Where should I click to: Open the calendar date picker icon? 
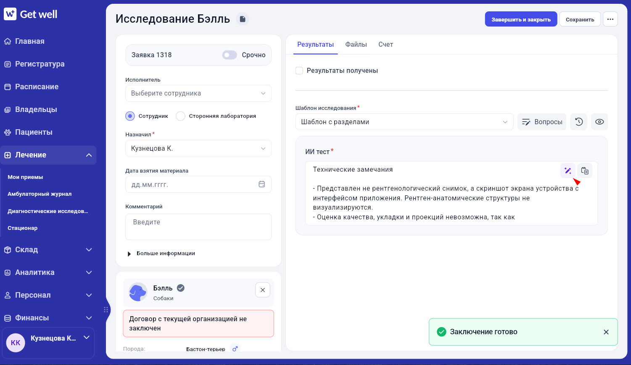(261, 184)
